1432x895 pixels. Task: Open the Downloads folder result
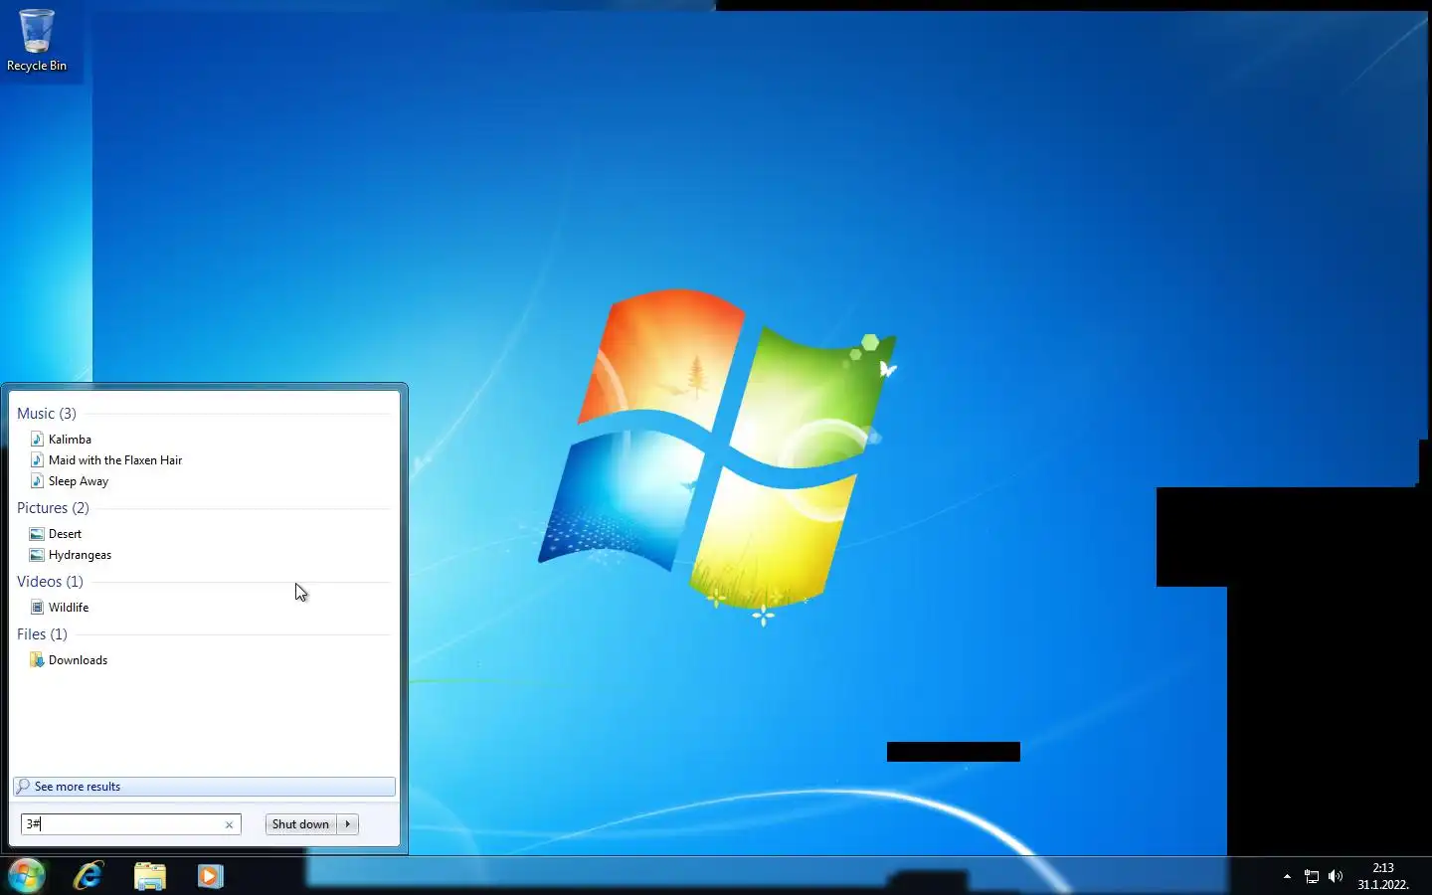pyautogui.click(x=78, y=660)
